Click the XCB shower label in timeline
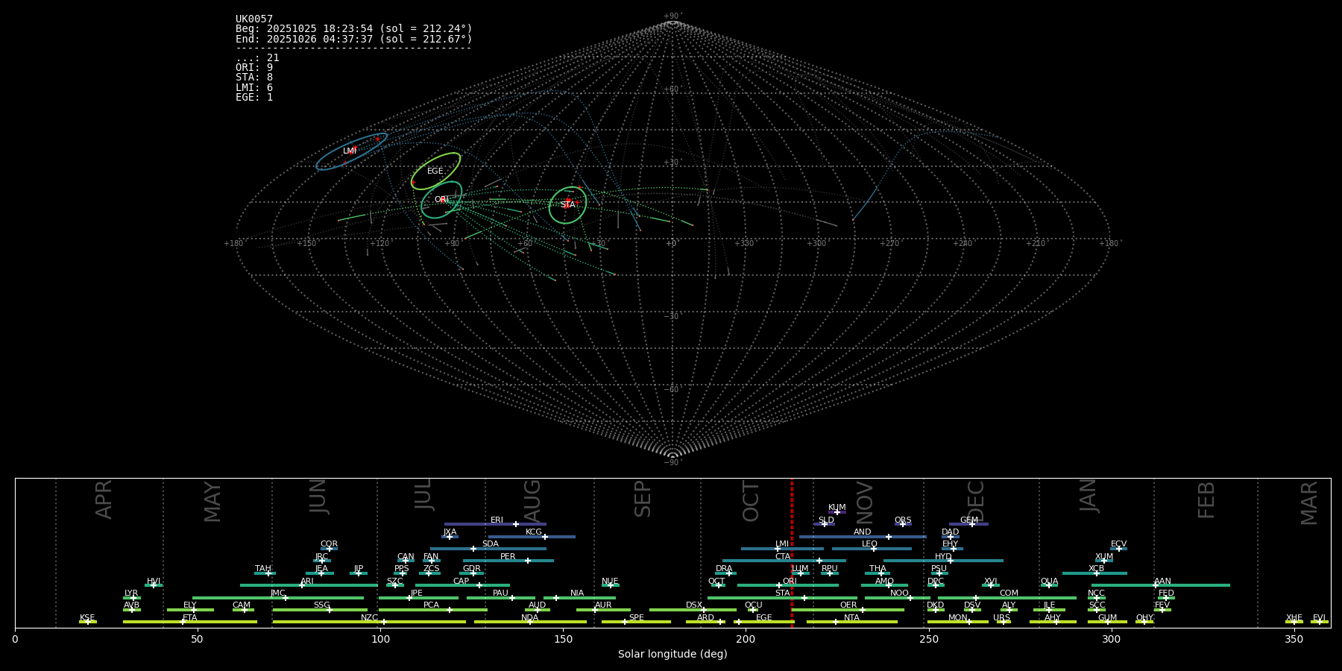The width and height of the screenshot is (1342, 671). click(1096, 569)
